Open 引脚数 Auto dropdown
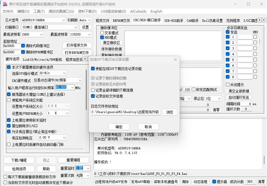 click(85, 20)
